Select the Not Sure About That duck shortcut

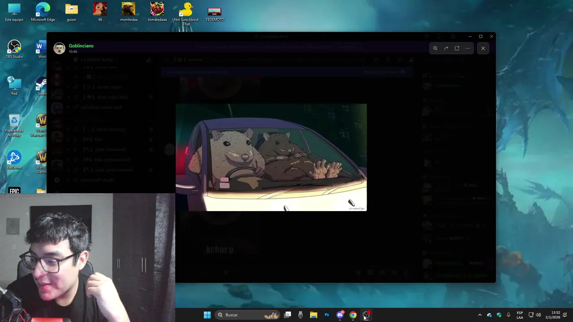(x=186, y=14)
